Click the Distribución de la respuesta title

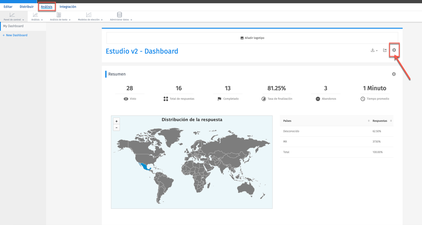pyautogui.click(x=192, y=120)
